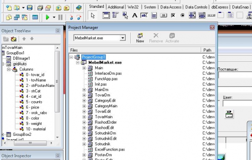Select the OK Button component icon

click(163, 16)
